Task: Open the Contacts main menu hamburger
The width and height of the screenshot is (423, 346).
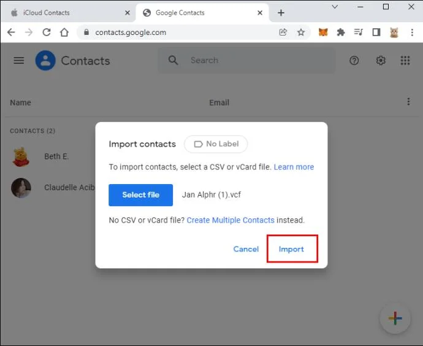Action: 19,61
